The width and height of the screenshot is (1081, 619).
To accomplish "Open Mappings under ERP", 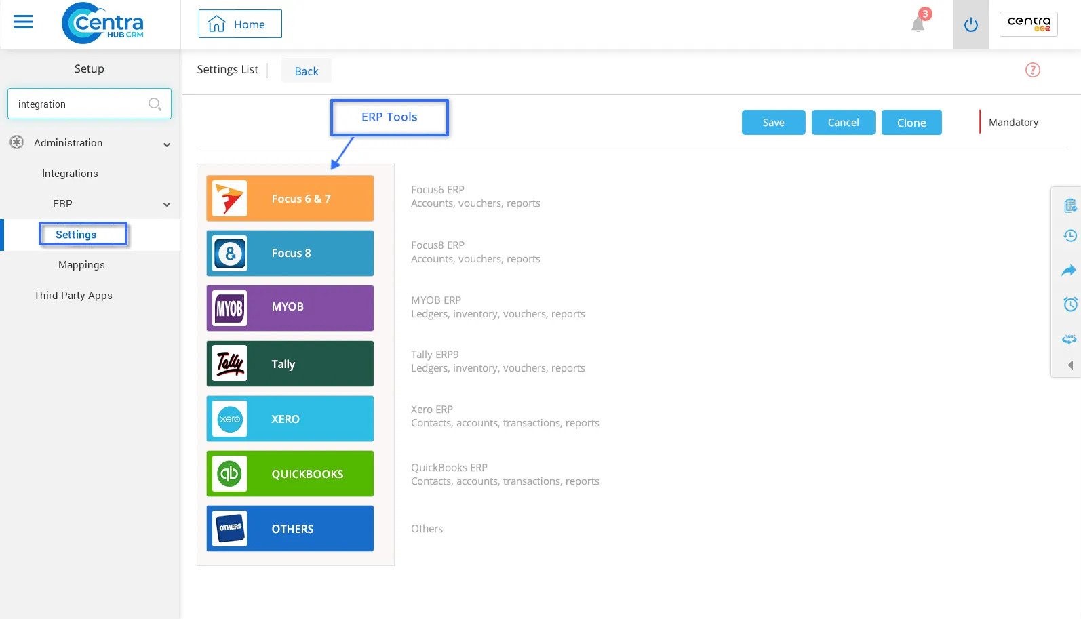I will point(81,265).
